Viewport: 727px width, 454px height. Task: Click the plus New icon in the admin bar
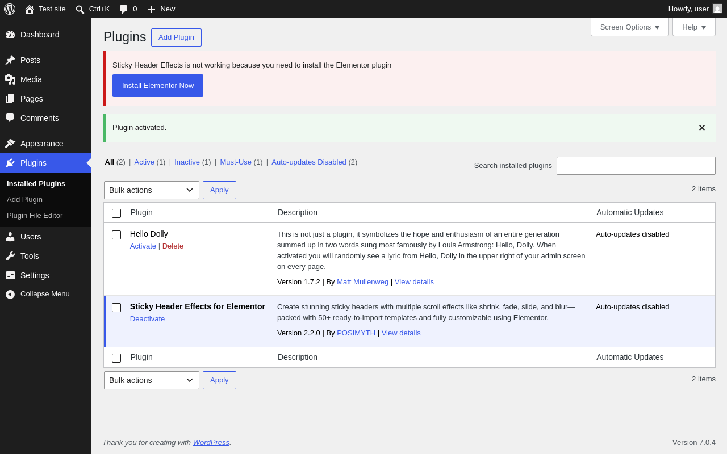[151, 9]
